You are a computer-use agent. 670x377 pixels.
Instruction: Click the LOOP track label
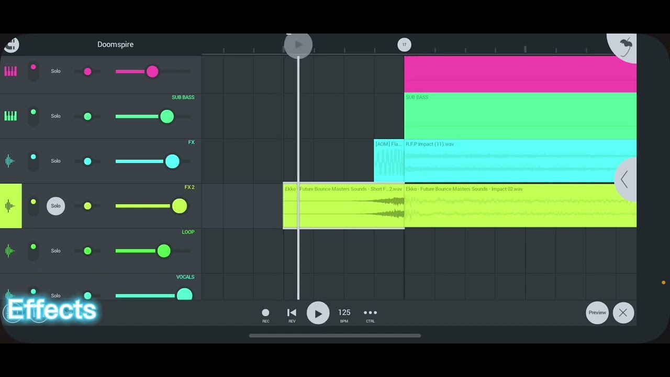pos(188,232)
